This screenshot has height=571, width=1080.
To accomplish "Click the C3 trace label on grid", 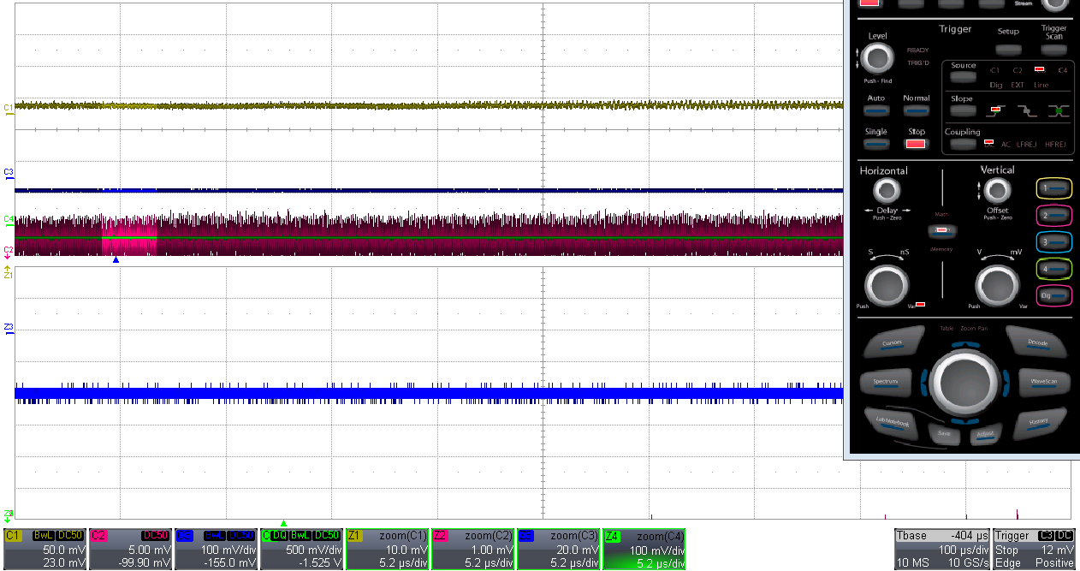I will 9,172.
